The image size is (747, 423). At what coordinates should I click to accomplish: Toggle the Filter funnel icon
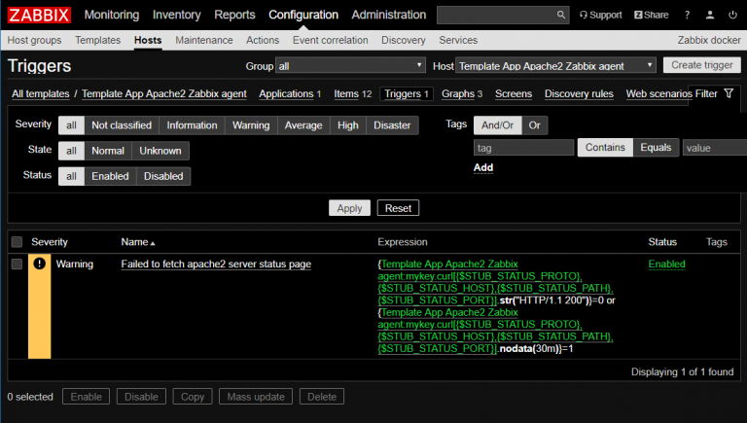(x=729, y=93)
